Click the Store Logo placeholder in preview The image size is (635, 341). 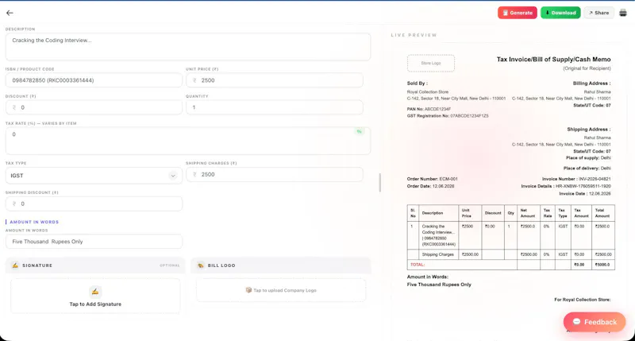(430, 64)
